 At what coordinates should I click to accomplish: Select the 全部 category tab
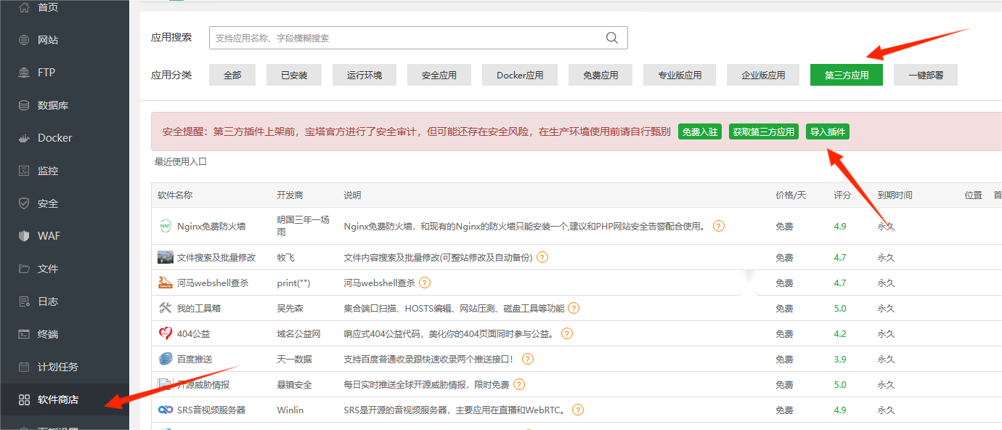click(x=232, y=75)
